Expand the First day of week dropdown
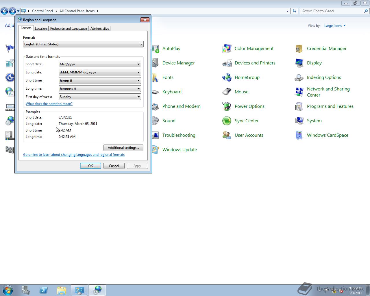Screen dimensions: 370x296 click(x=100, y=97)
